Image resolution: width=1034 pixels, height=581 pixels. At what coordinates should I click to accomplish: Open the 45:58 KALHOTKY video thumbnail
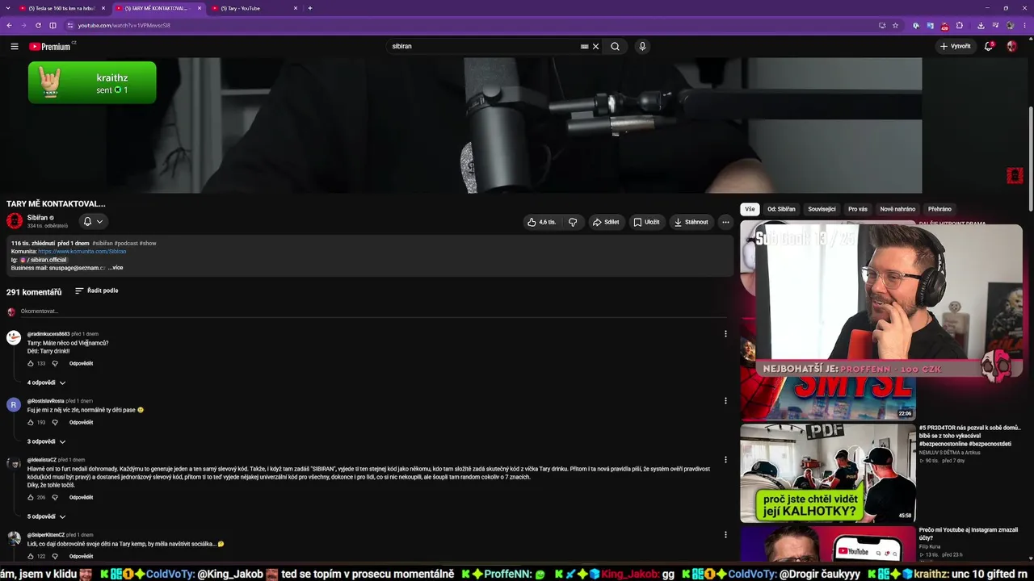pos(828,473)
